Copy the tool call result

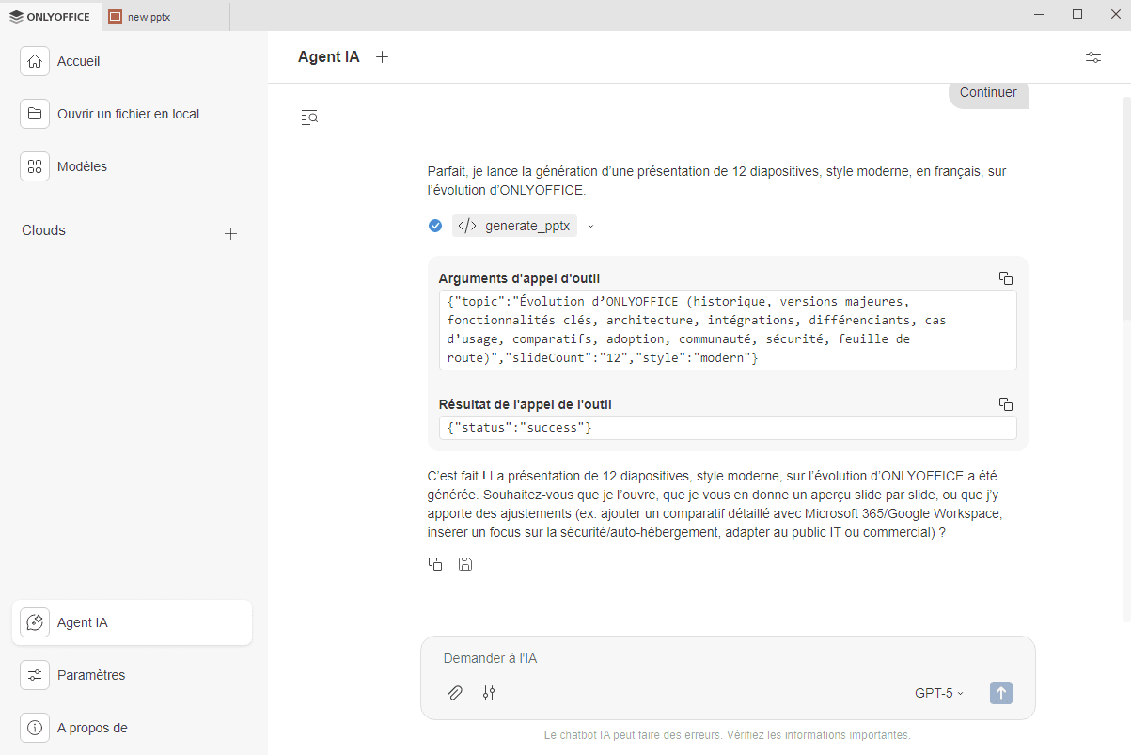(x=1005, y=404)
